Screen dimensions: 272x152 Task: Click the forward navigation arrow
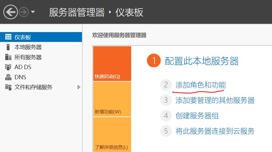(x=23, y=12)
